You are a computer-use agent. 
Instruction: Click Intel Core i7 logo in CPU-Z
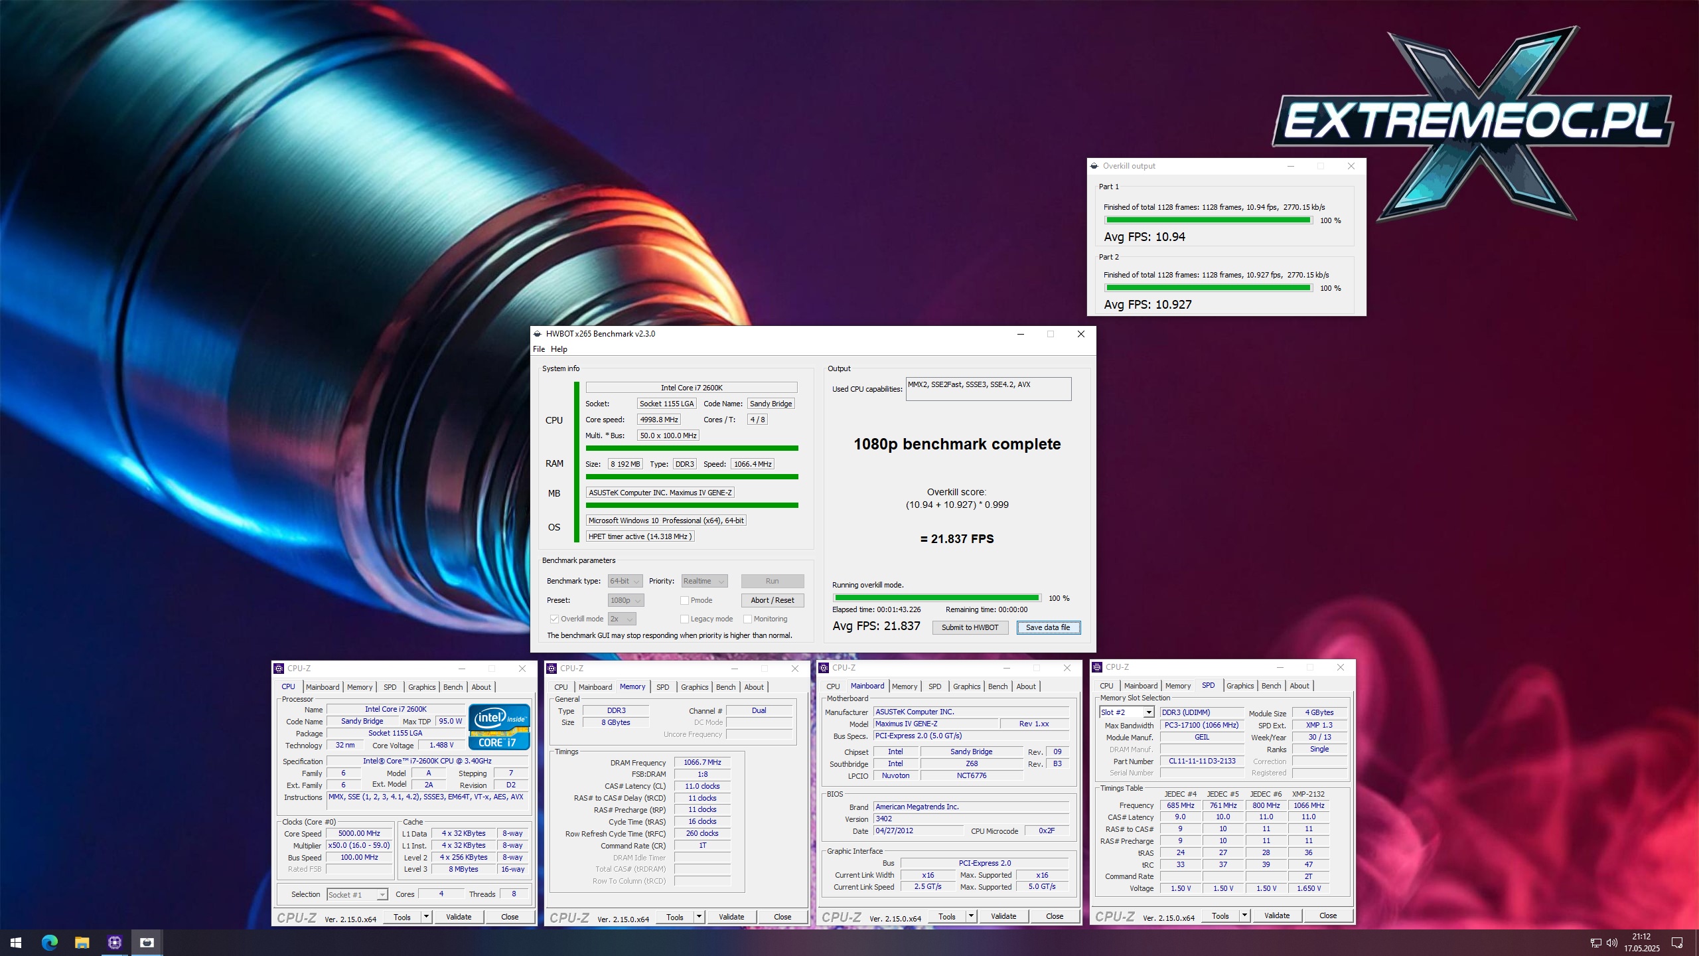499,727
